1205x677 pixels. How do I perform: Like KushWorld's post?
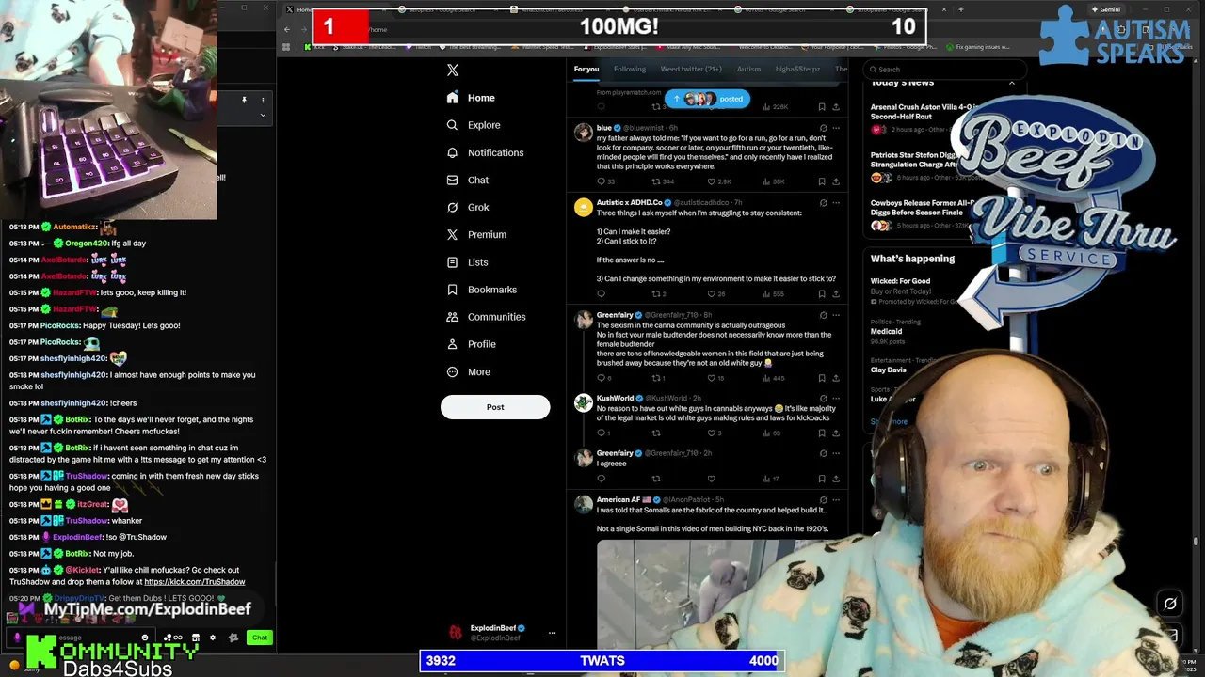point(712,433)
